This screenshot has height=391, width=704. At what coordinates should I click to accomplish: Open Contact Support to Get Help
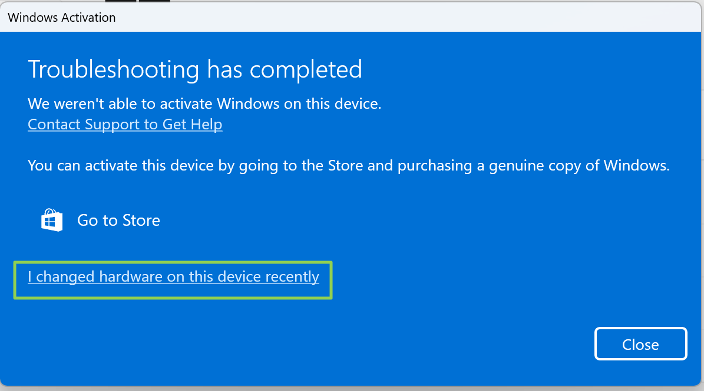point(124,124)
